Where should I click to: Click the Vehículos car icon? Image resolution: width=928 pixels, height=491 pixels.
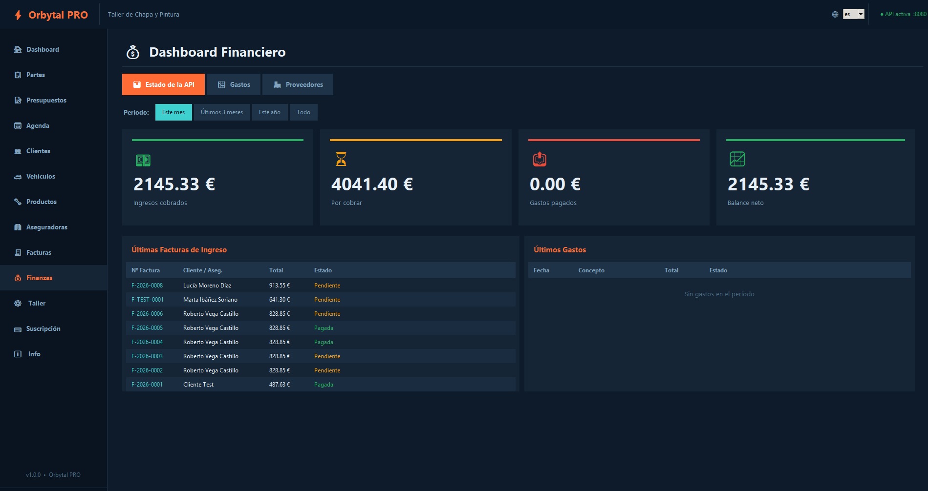[x=18, y=177]
